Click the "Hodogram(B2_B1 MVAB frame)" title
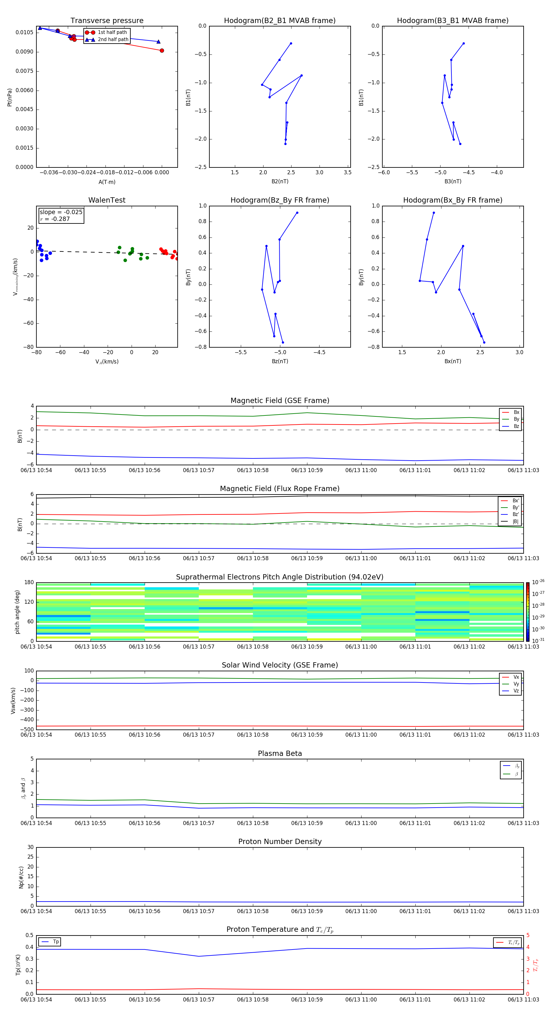The width and height of the screenshot is (560, 1027). (x=280, y=21)
